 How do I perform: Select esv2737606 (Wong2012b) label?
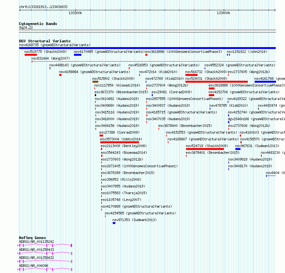(249, 126)
